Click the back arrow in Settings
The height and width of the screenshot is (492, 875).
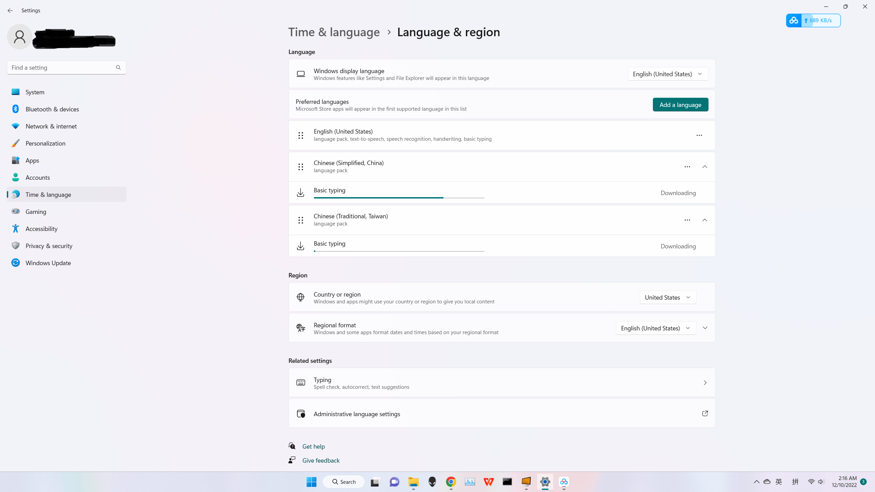[10, 11]
